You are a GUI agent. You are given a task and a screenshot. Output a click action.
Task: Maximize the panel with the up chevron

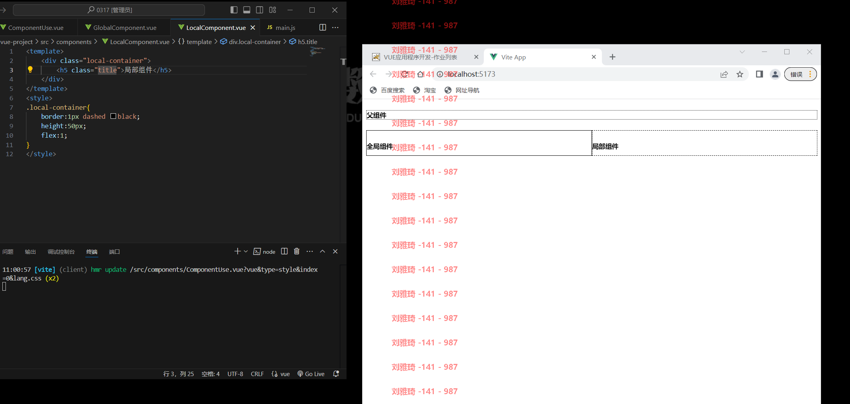click(x=323, y=251)
